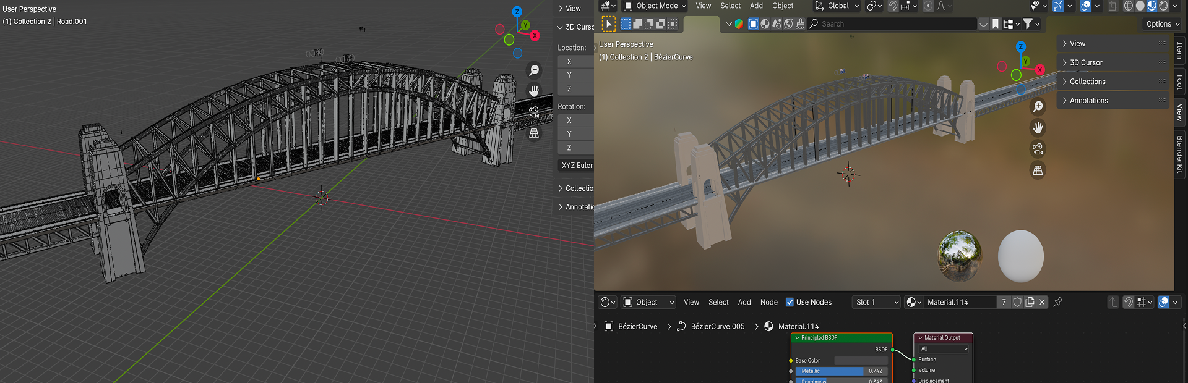Image resolution: width=1188 pixels, height=383 pixels.
Task: Toggle proportional editing in viewport header
Action: (928, 6)
